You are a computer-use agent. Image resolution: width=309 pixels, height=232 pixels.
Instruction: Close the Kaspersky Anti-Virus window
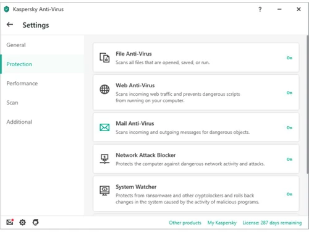tap(298, 9)
